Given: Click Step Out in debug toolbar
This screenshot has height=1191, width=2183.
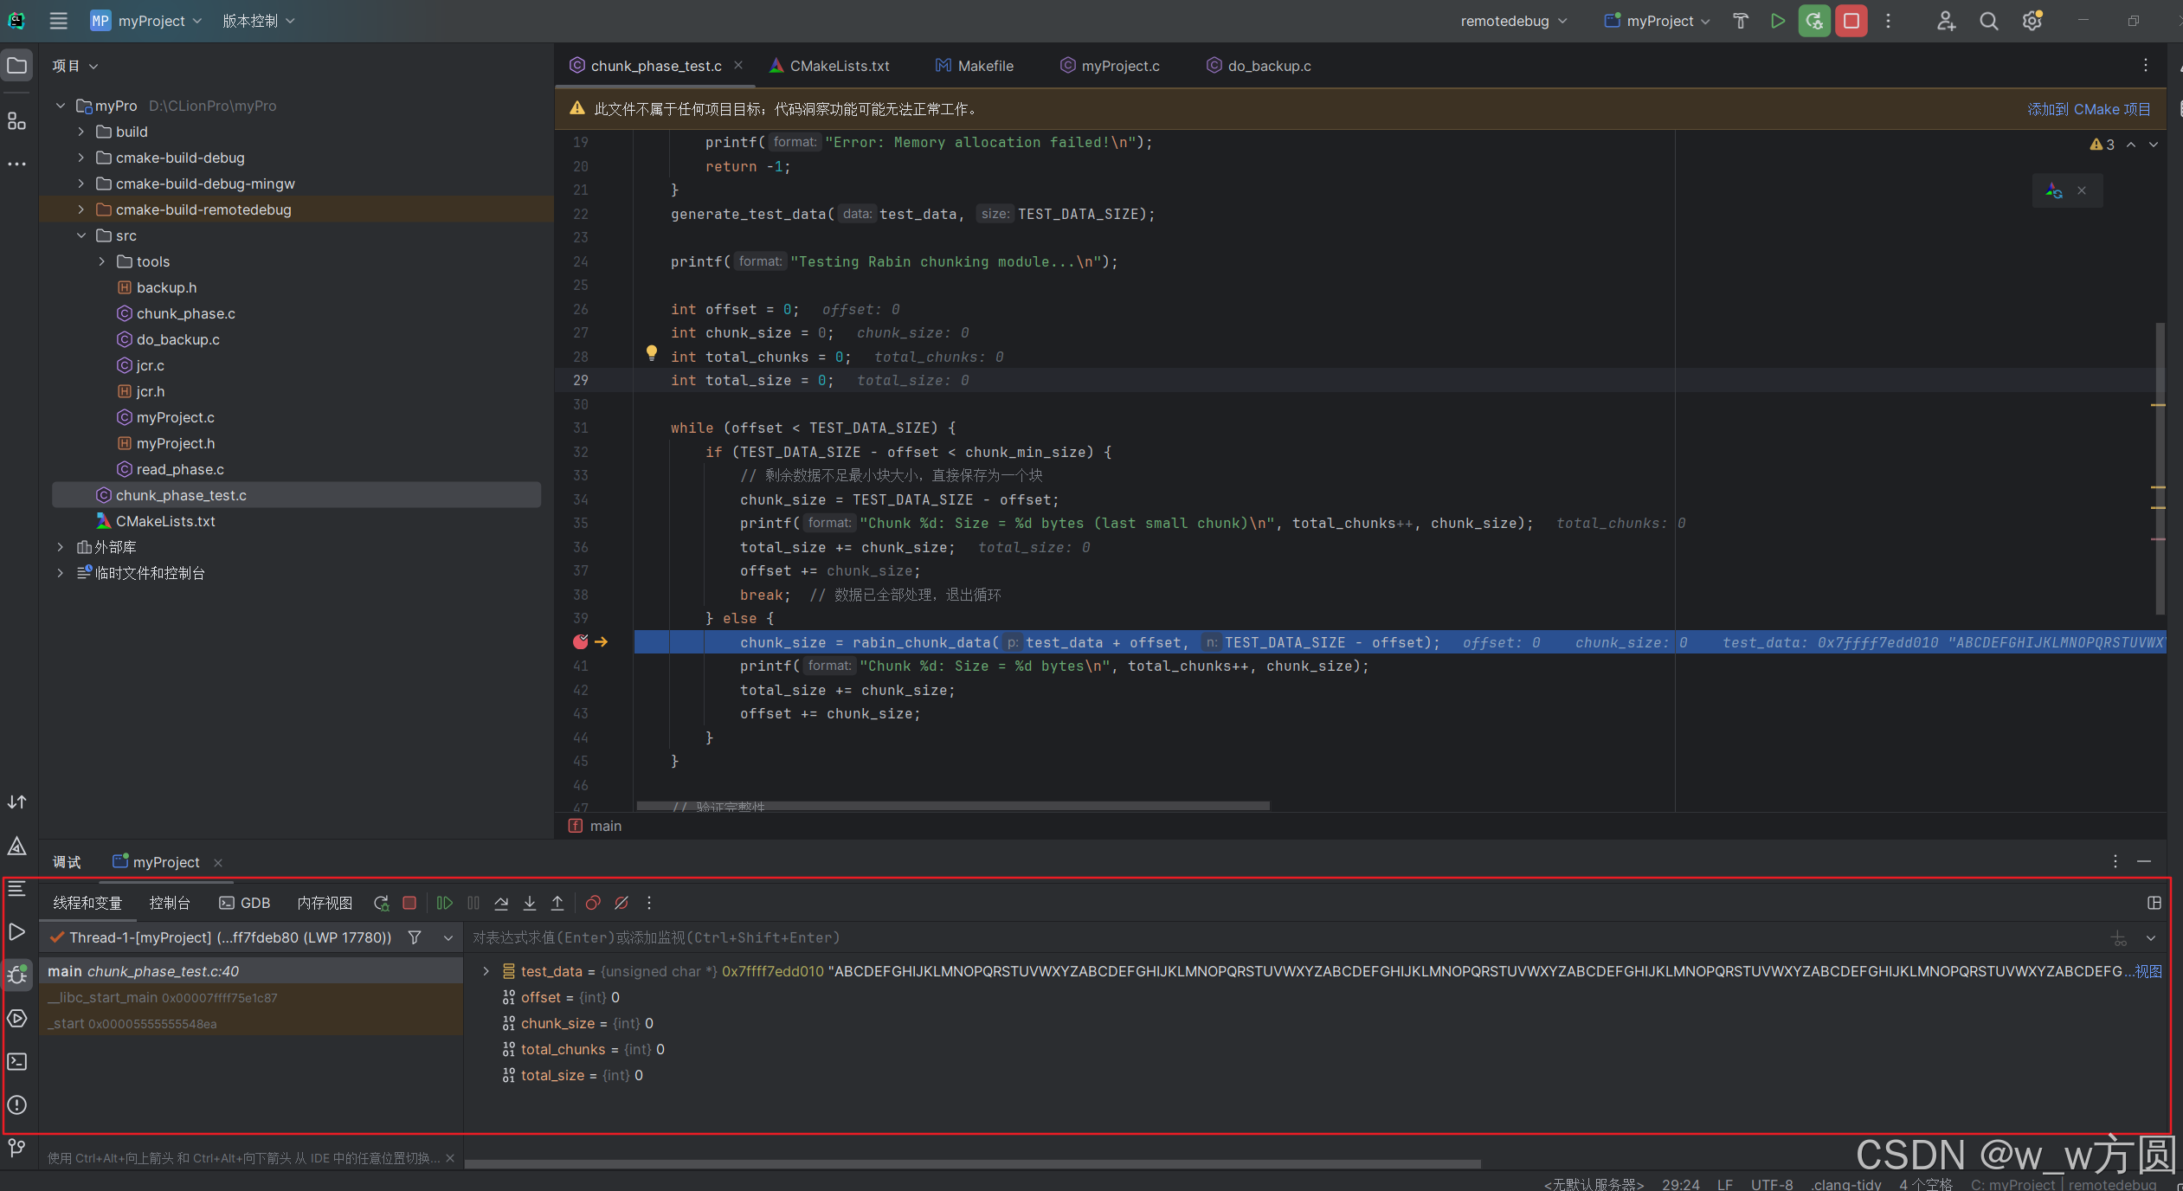Looking at the screenshot, I should (x=557, y=903).
